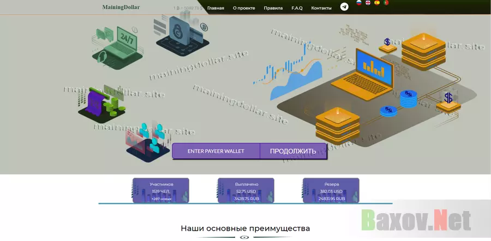Click the 3428.75 RUB paid value
The width and height of the screenshot is (491, 241).
pyautogui.click(x=246, y=198)
